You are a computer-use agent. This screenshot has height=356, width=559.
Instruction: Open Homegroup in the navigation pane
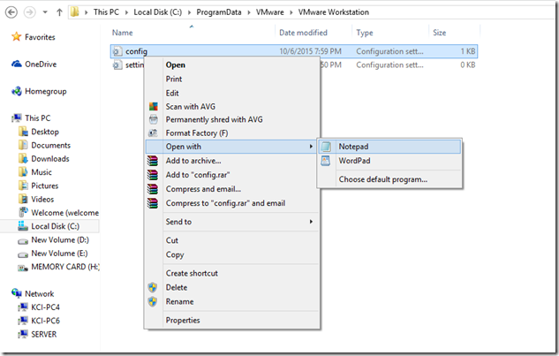point(45,91)
